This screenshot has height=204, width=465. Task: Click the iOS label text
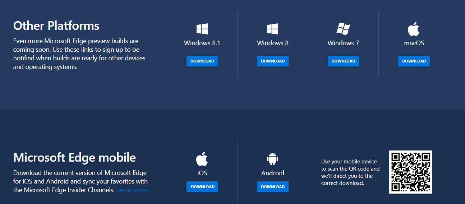tap(202, 173)
